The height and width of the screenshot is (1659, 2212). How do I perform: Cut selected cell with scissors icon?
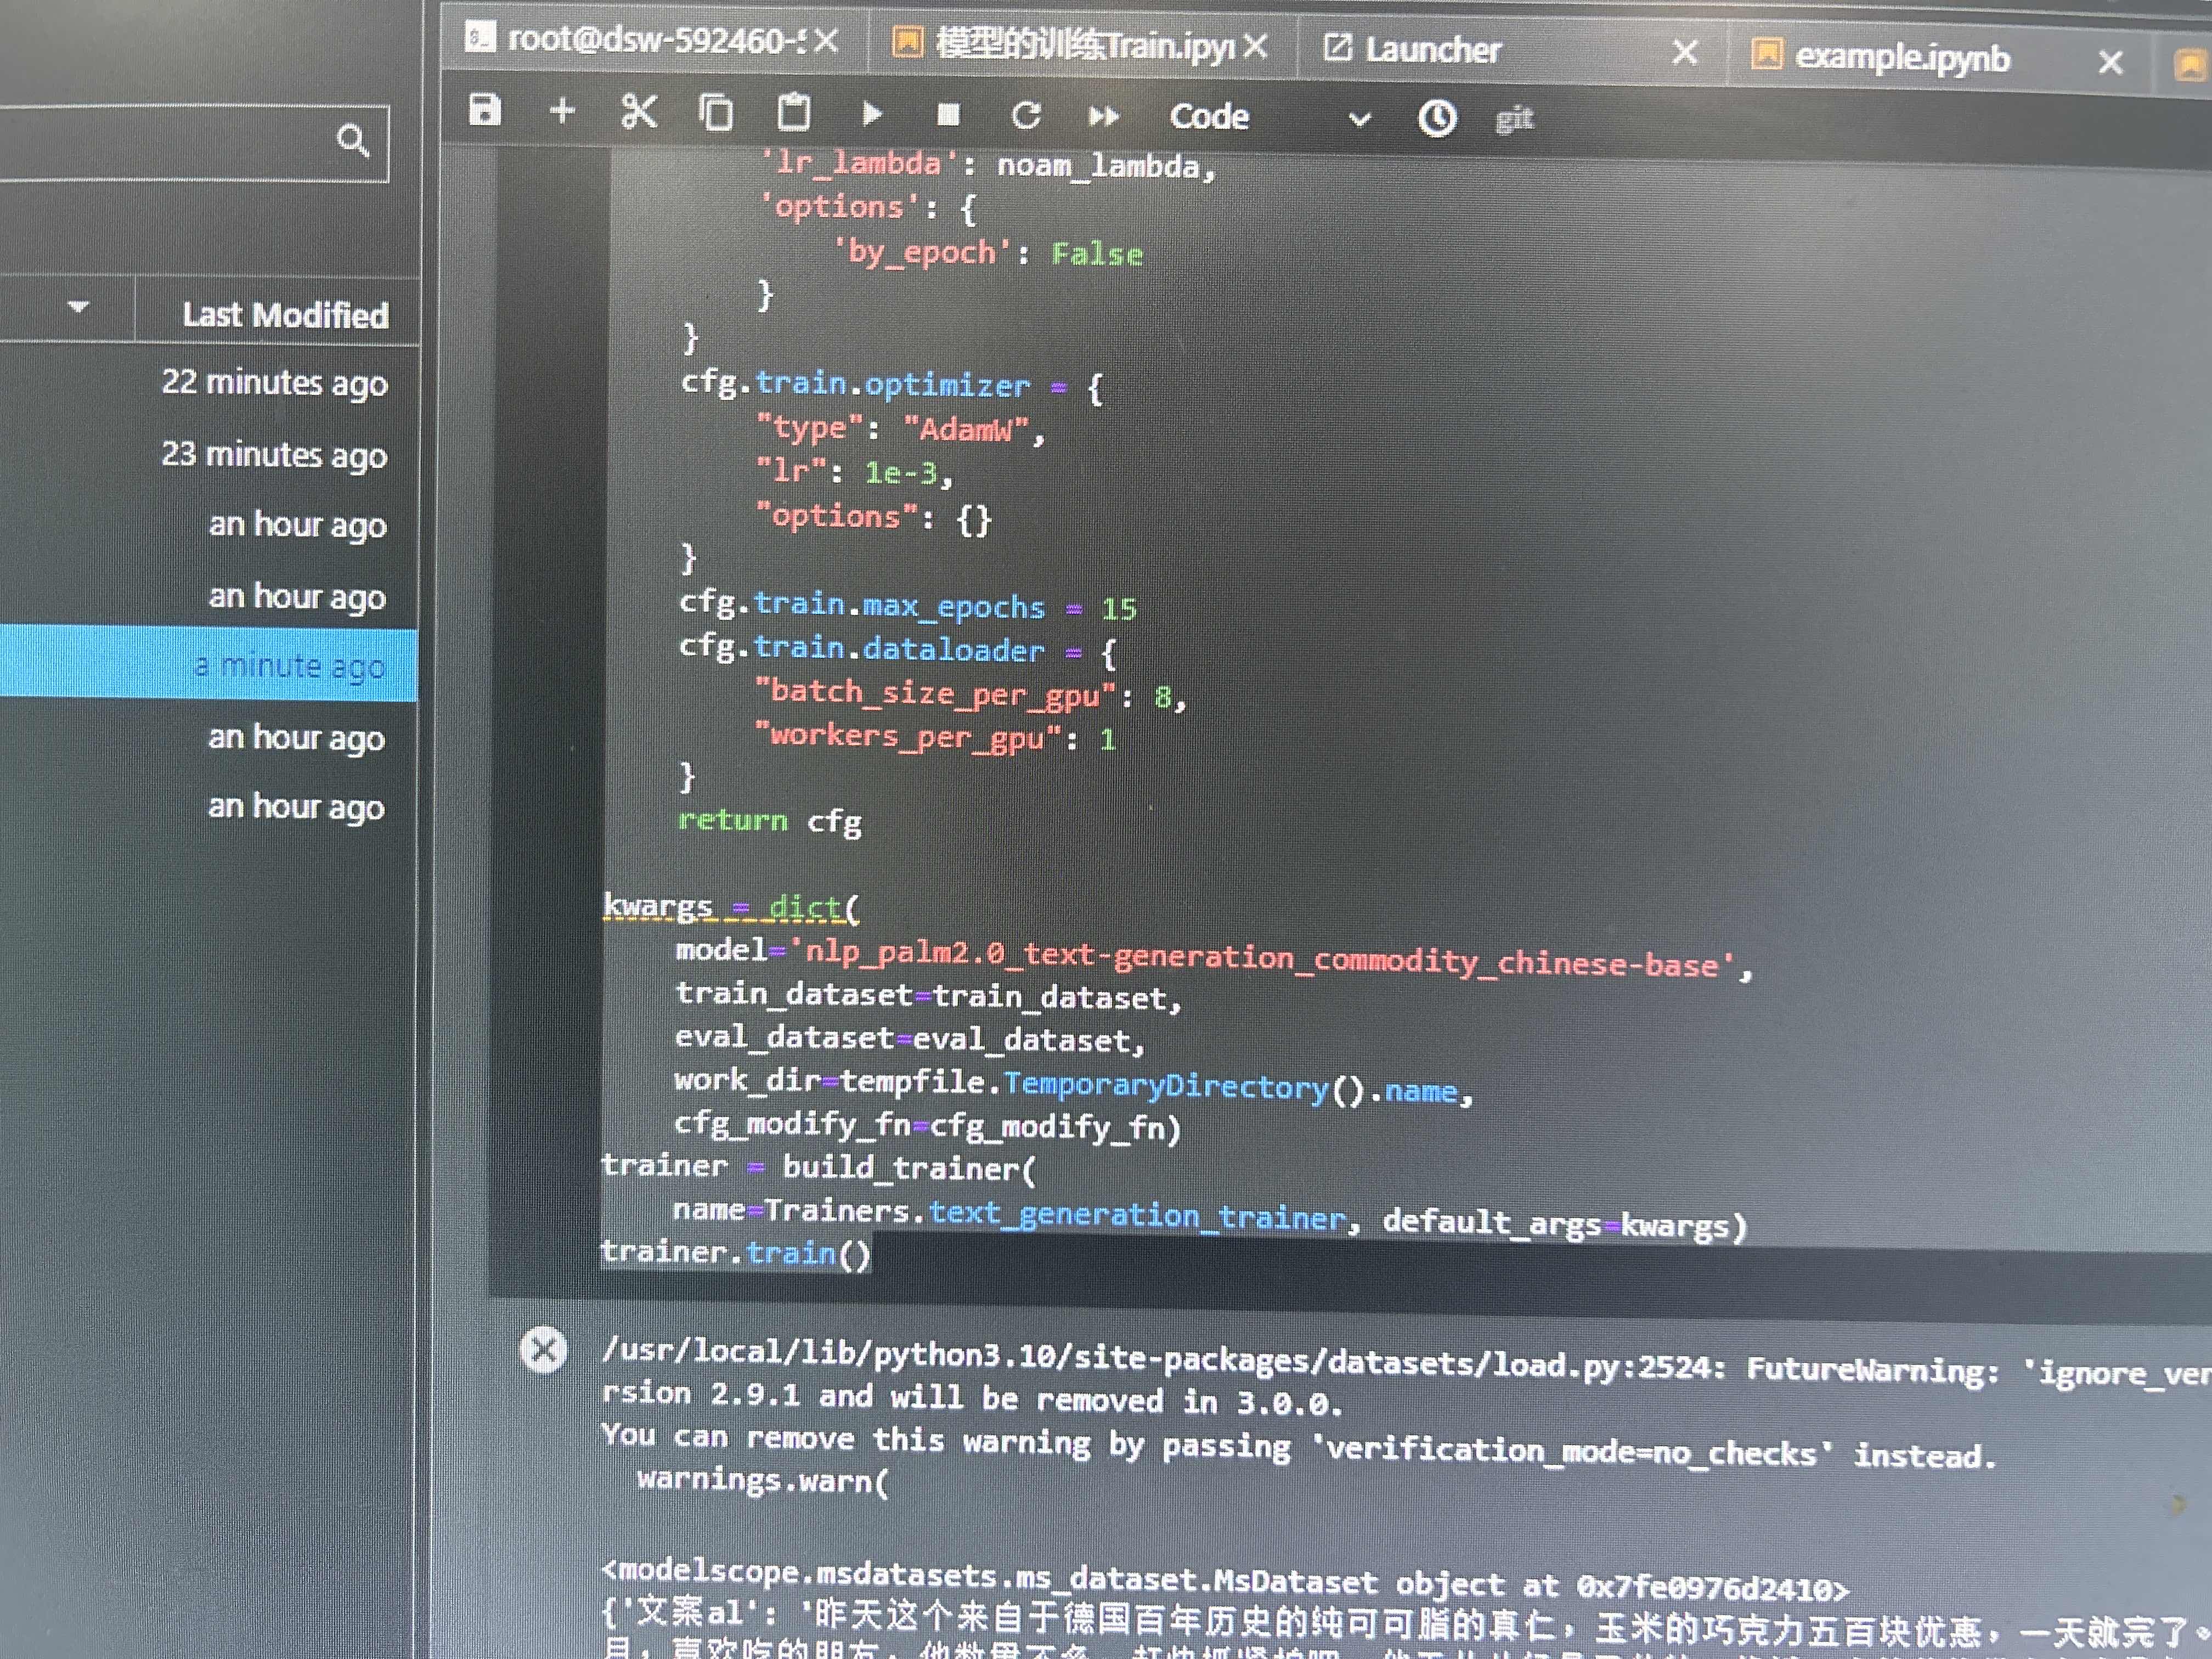[x=639, y=111]
